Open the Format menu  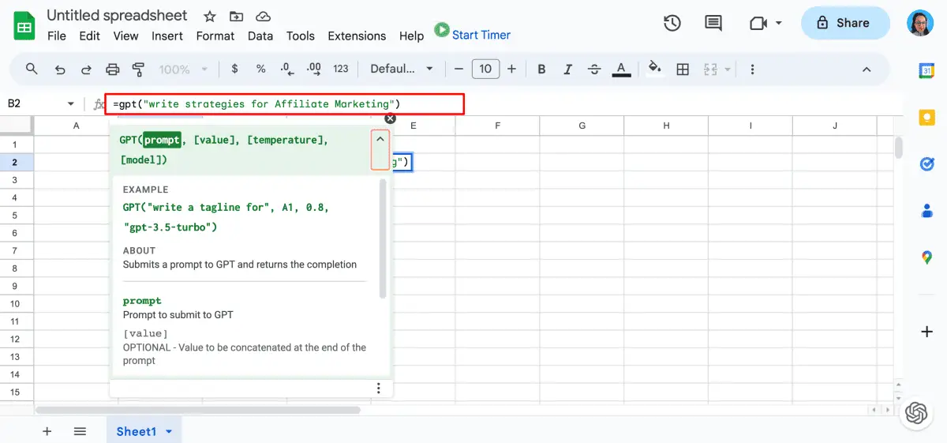(x=215, y=36)
